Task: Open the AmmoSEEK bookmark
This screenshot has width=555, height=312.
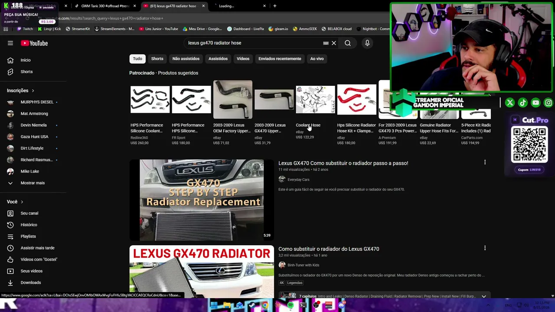Action: (305, 29)
